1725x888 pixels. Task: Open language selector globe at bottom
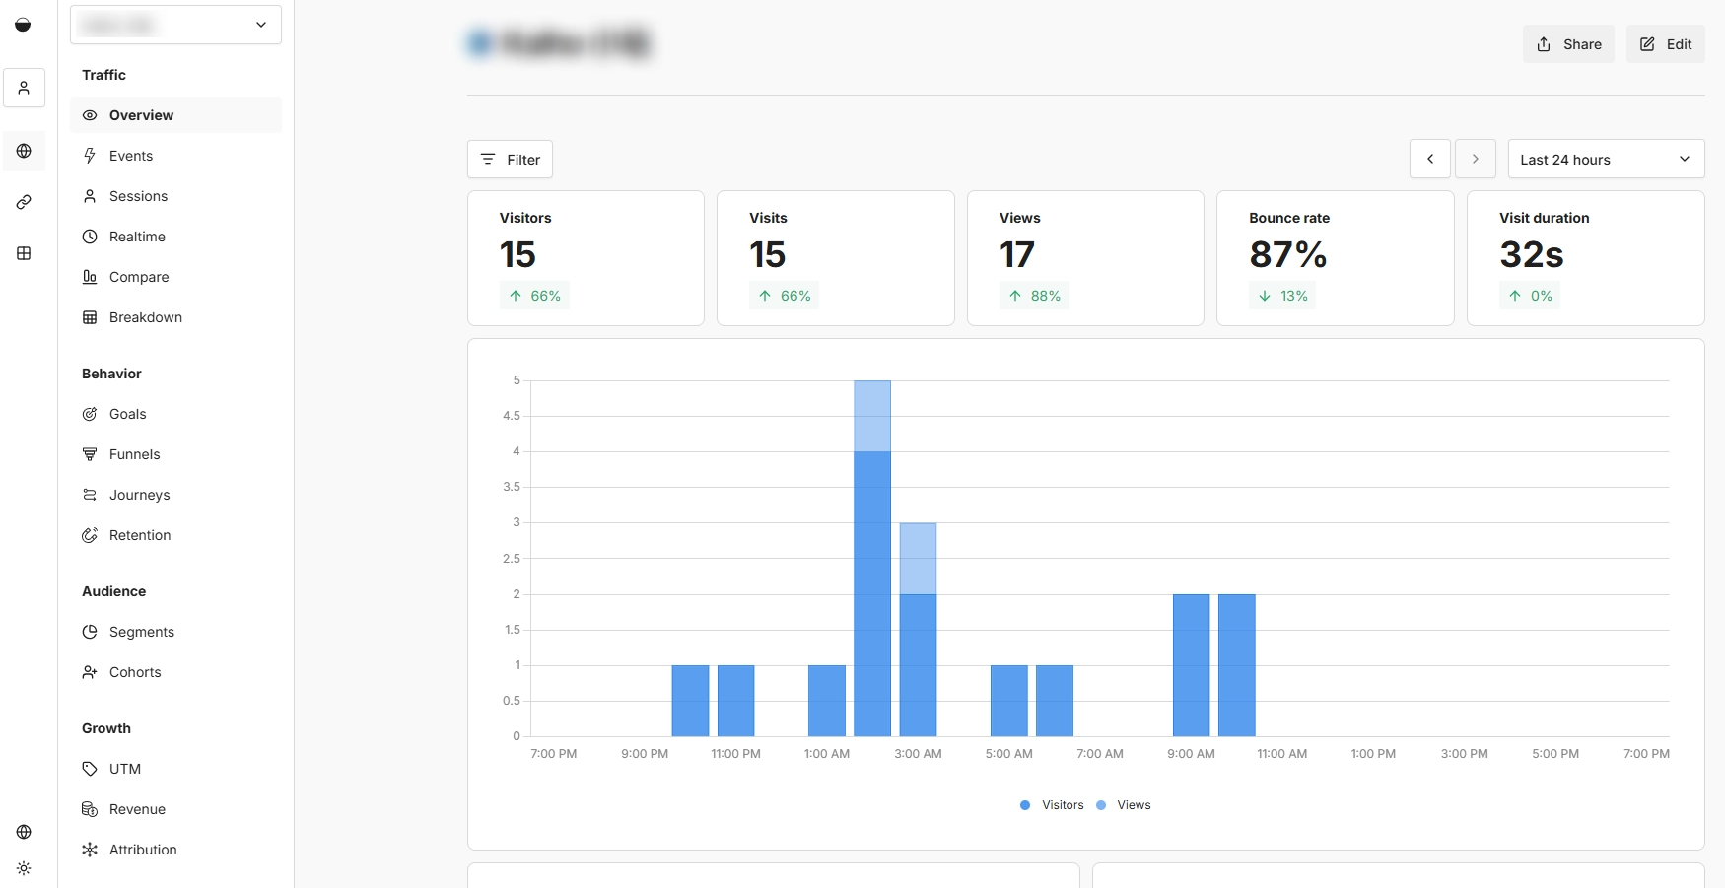point(24,832)
